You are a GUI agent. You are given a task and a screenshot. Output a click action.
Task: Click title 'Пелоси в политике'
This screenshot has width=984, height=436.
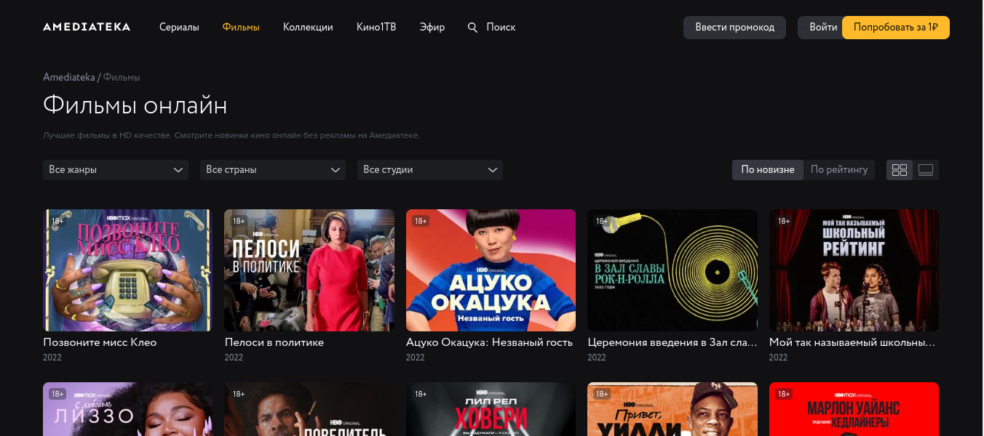pyautogui.click(x=274, y=342)
